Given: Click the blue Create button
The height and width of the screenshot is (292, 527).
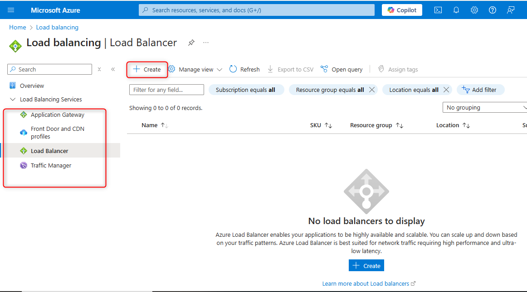Looking at the screenshot, I should [366, 265].
